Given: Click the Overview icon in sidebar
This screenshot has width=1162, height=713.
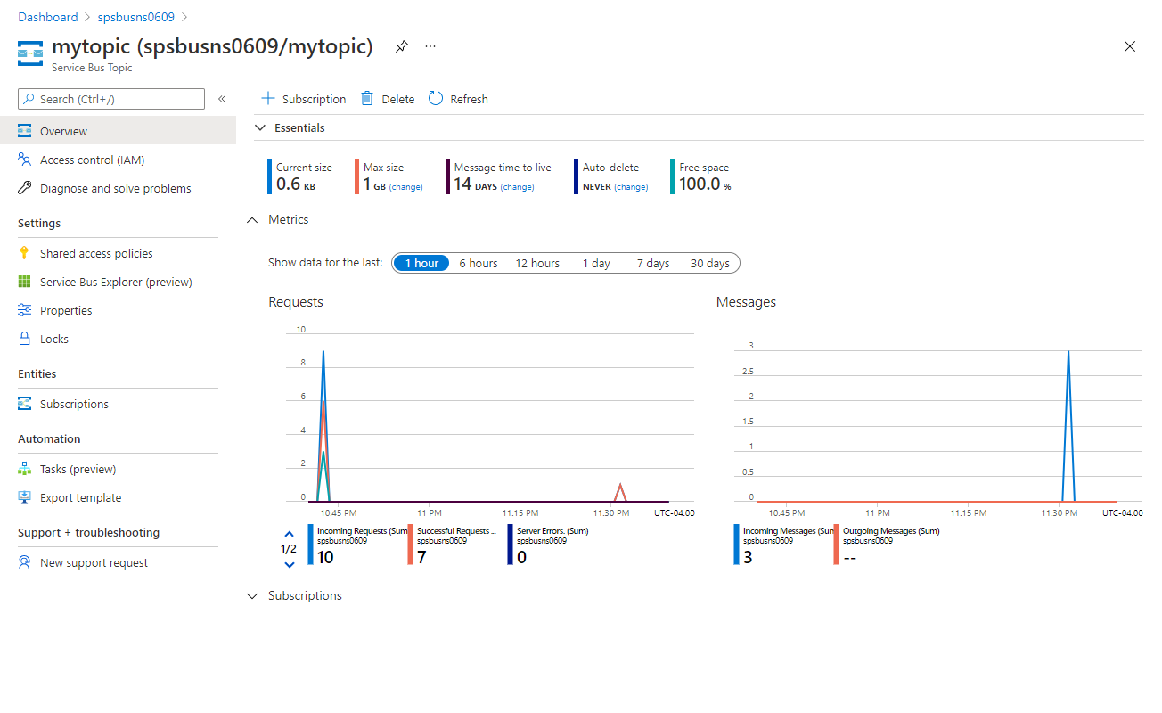Looking at the screenshot, I should coord(25,131).
